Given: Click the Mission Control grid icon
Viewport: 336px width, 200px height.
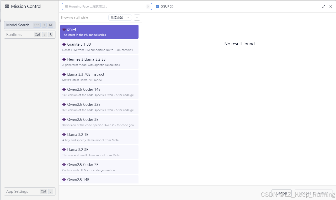Looking at the screenshot, I should [7, 7].
